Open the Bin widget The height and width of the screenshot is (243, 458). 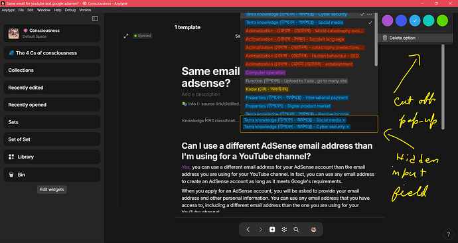point(52,175)
